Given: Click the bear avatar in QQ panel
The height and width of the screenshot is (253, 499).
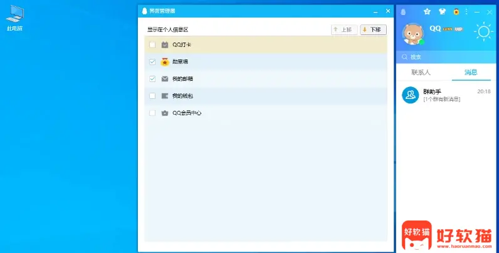Looking at the screenshot, I should [413, 34].
